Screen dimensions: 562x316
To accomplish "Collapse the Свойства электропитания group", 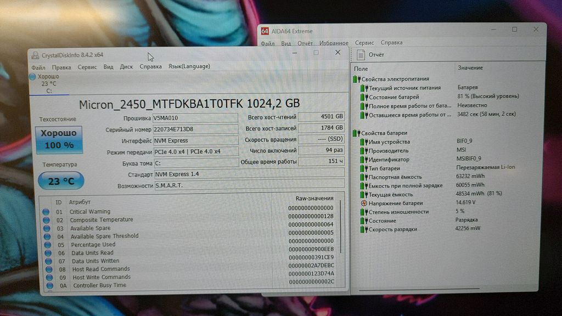I will click(x=356, y=80).
